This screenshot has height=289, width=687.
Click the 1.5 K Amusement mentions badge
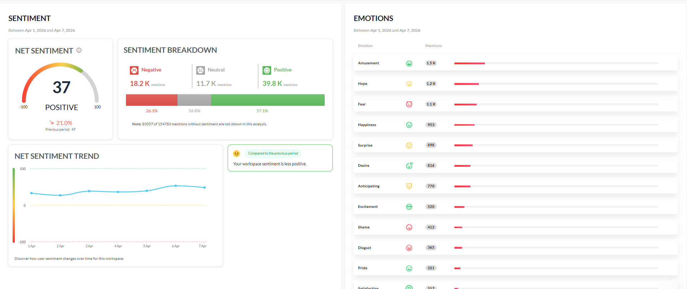(431, 63)
